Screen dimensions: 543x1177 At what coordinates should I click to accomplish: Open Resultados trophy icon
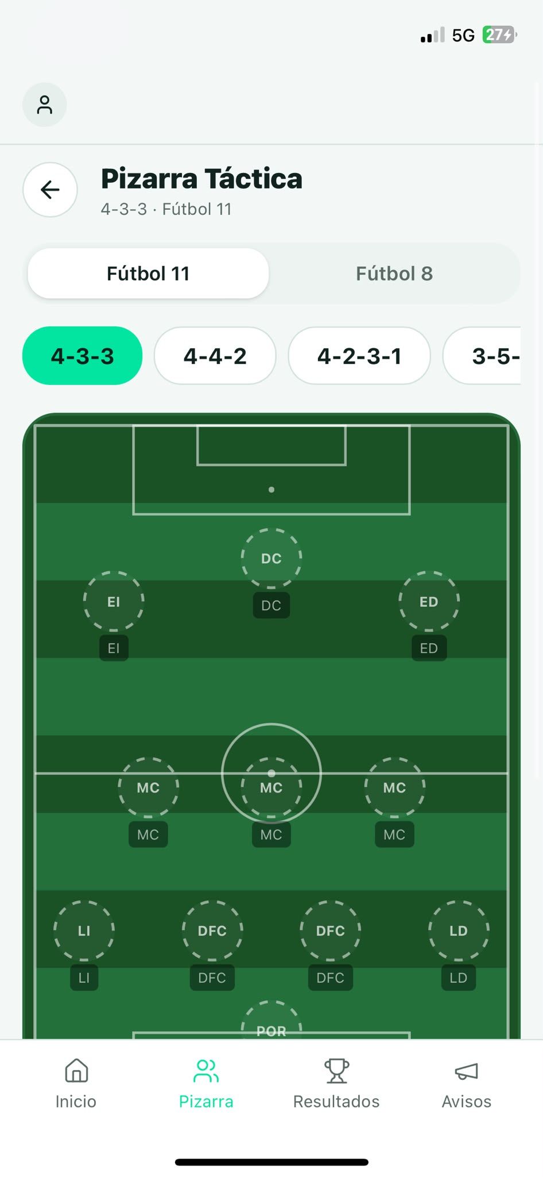[x=336, y=1071]
